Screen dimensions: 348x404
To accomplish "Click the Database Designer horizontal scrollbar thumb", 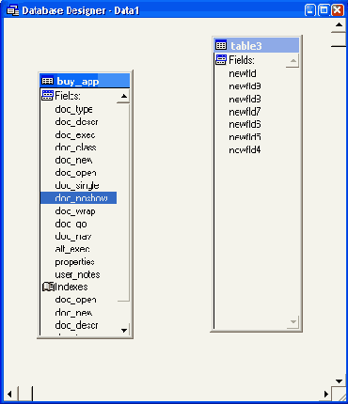I will [25, 395].
